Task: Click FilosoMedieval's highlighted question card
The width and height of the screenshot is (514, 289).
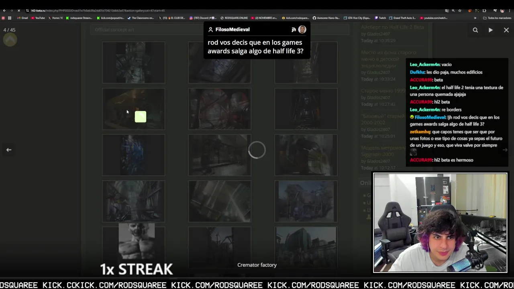Action: 257,41
